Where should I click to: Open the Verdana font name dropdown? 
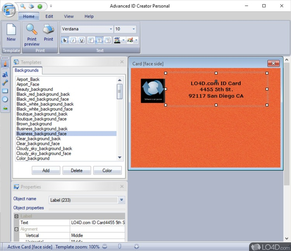[111, 29]
